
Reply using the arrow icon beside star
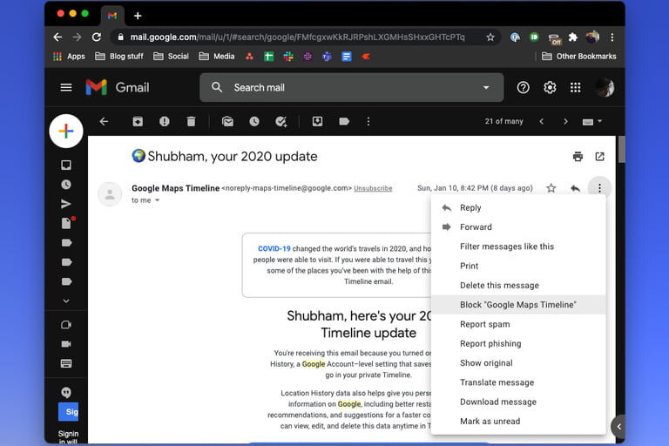pyautogui.click(x=575, y=188)
